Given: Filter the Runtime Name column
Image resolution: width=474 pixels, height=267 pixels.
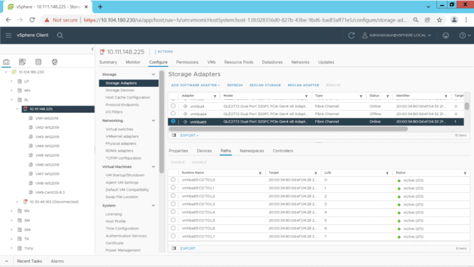Looking at the screenshot, I should pos(260,173).
